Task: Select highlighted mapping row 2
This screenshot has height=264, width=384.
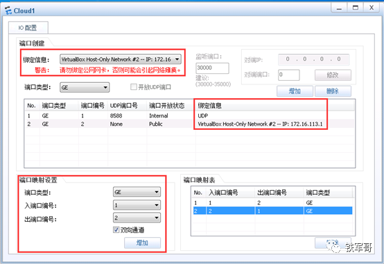Action: 272,211
